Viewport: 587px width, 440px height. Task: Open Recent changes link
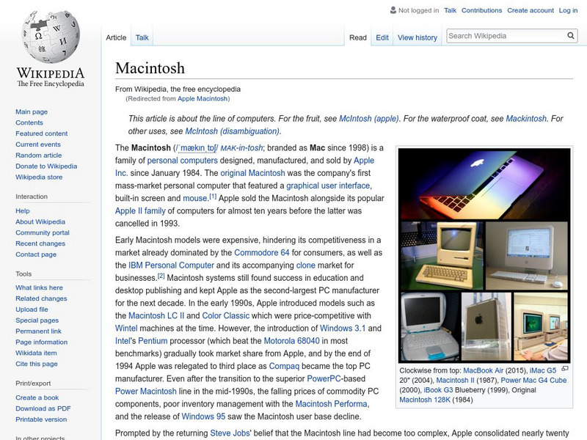40,243
